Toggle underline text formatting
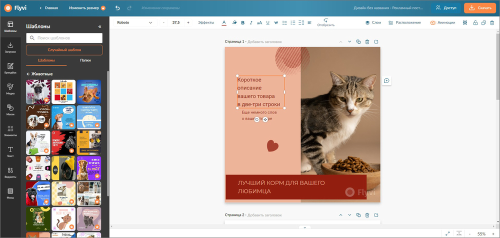500x238 pixels. [x=267, y=22]
